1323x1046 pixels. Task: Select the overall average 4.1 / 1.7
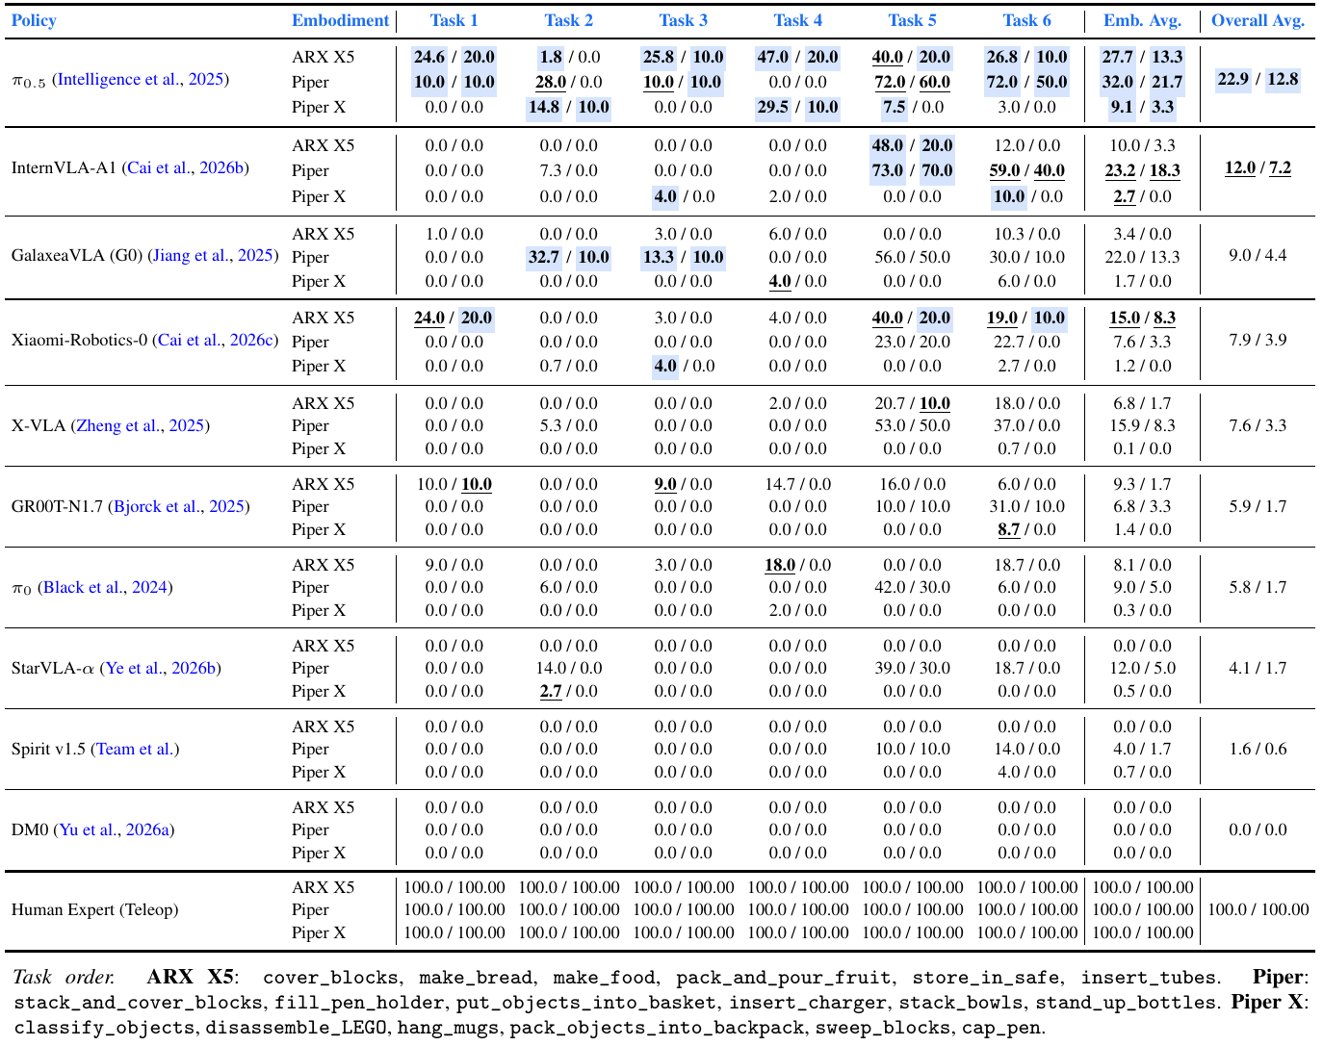click(x=1258, y=668)
